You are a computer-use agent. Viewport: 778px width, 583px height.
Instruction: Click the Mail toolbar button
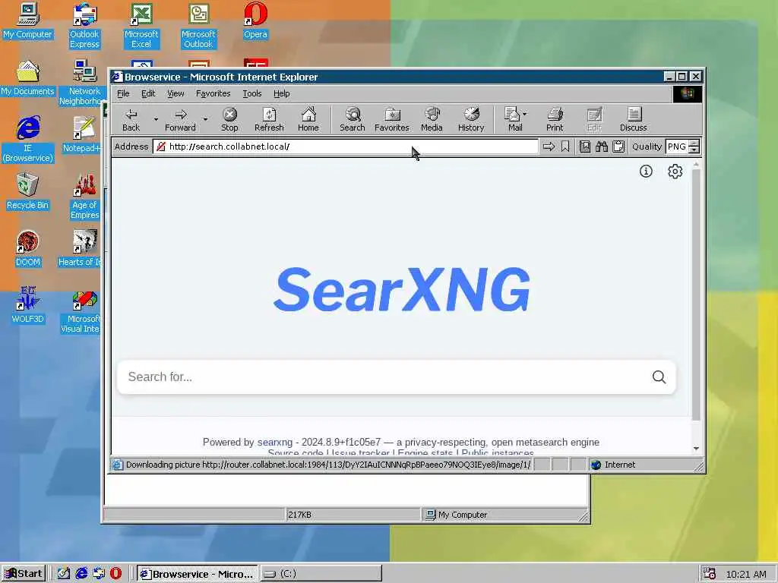(513, 119)
